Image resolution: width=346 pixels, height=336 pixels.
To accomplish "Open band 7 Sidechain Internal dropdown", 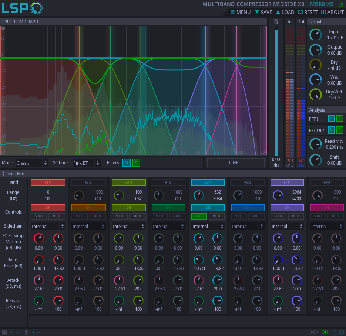I will click(x=287, y=226).
